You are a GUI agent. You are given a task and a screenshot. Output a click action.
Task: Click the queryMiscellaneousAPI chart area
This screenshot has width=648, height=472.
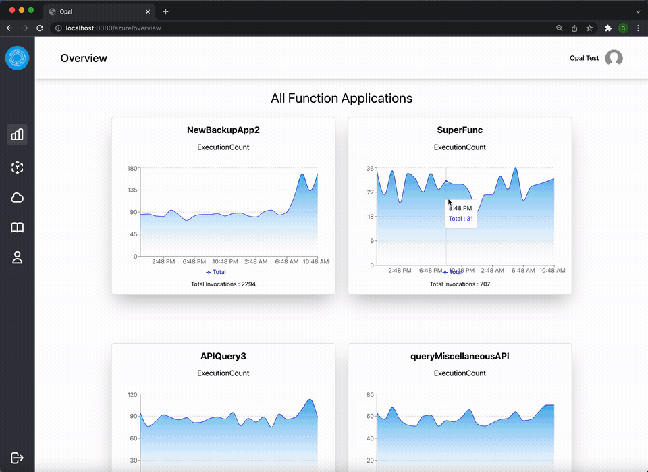pyautogui.click(x=465, y=433)
